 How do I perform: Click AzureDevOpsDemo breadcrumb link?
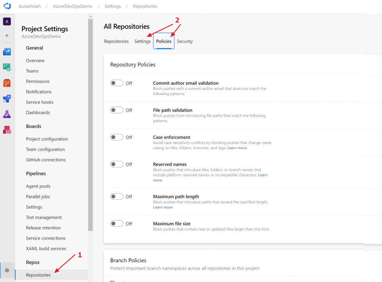(x=73, y=6)
